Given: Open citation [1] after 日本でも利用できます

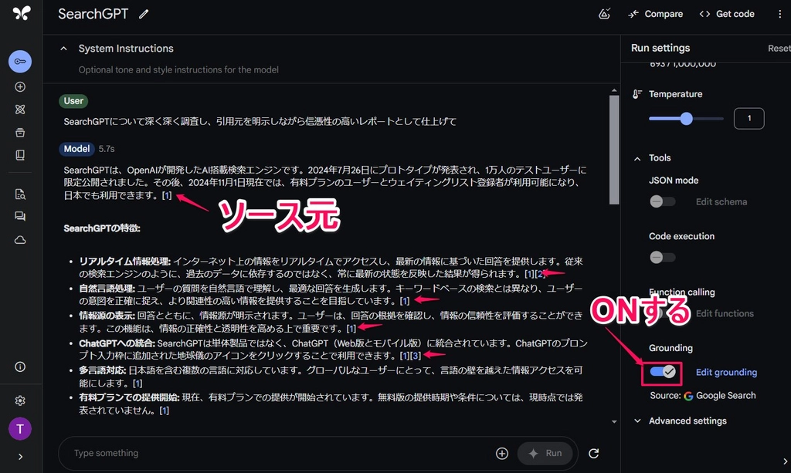Looking at the screenshot, I should tap(167, 195).
